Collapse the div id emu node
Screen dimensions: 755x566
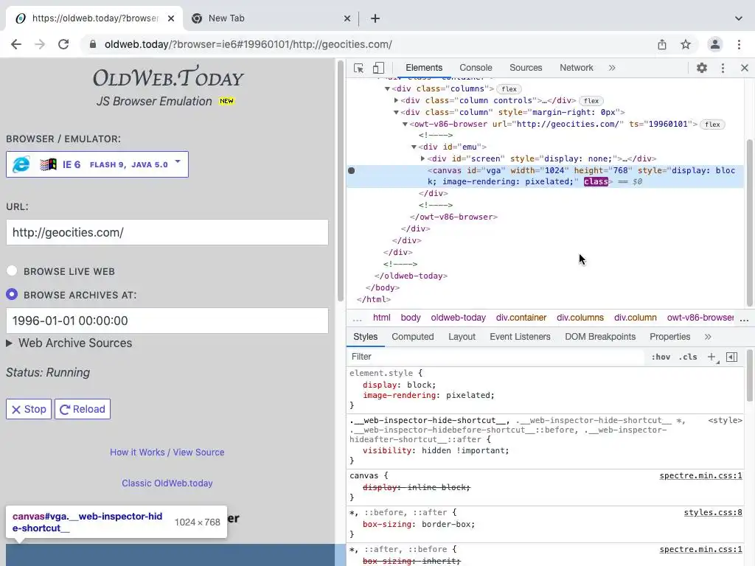coord(414,147)
